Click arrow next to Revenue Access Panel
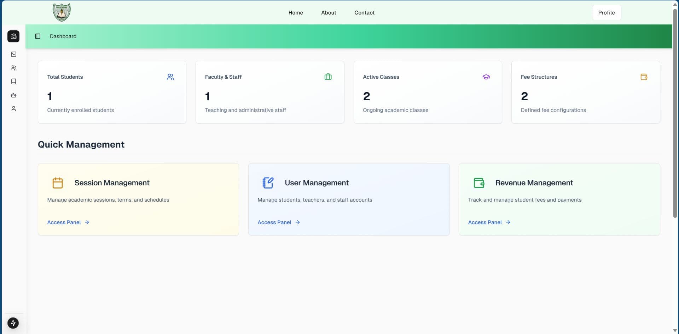Viewport: 679px width, 334px height. (508, 222)
